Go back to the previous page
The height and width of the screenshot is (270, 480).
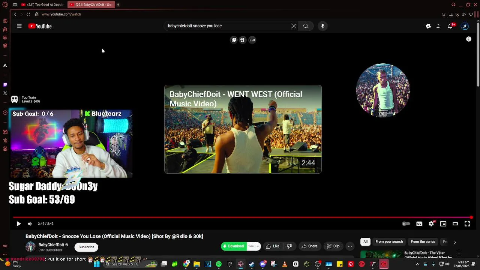[15, 14]
